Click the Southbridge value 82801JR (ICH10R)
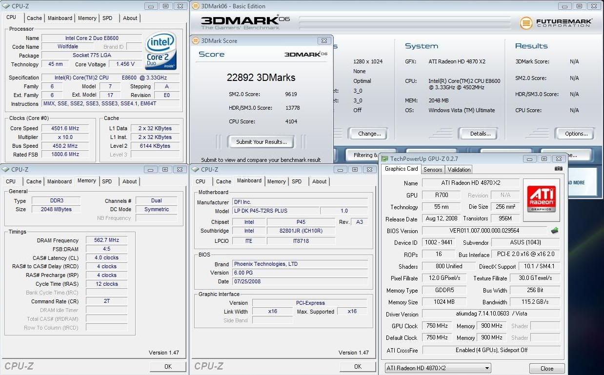 (x=301, y=231)
